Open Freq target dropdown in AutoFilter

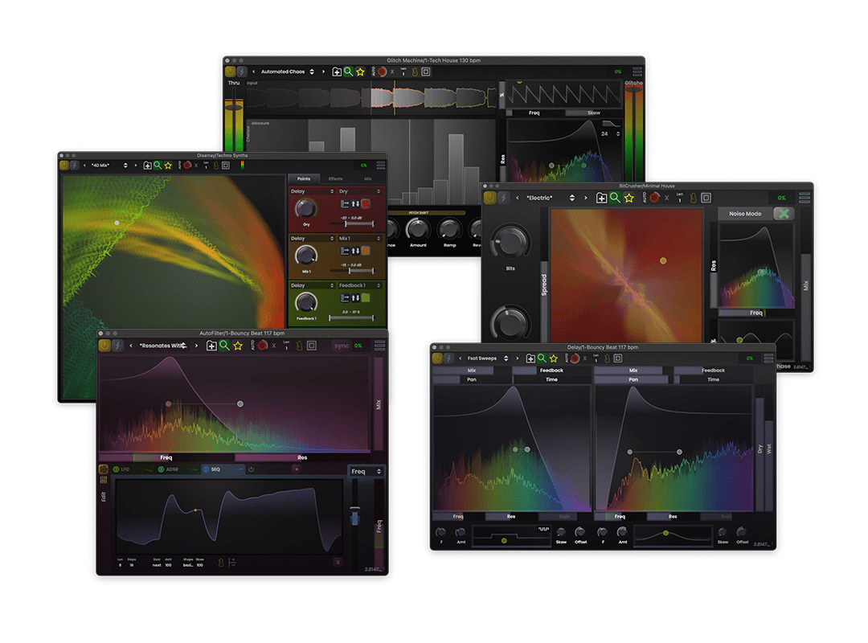point(366,472)
